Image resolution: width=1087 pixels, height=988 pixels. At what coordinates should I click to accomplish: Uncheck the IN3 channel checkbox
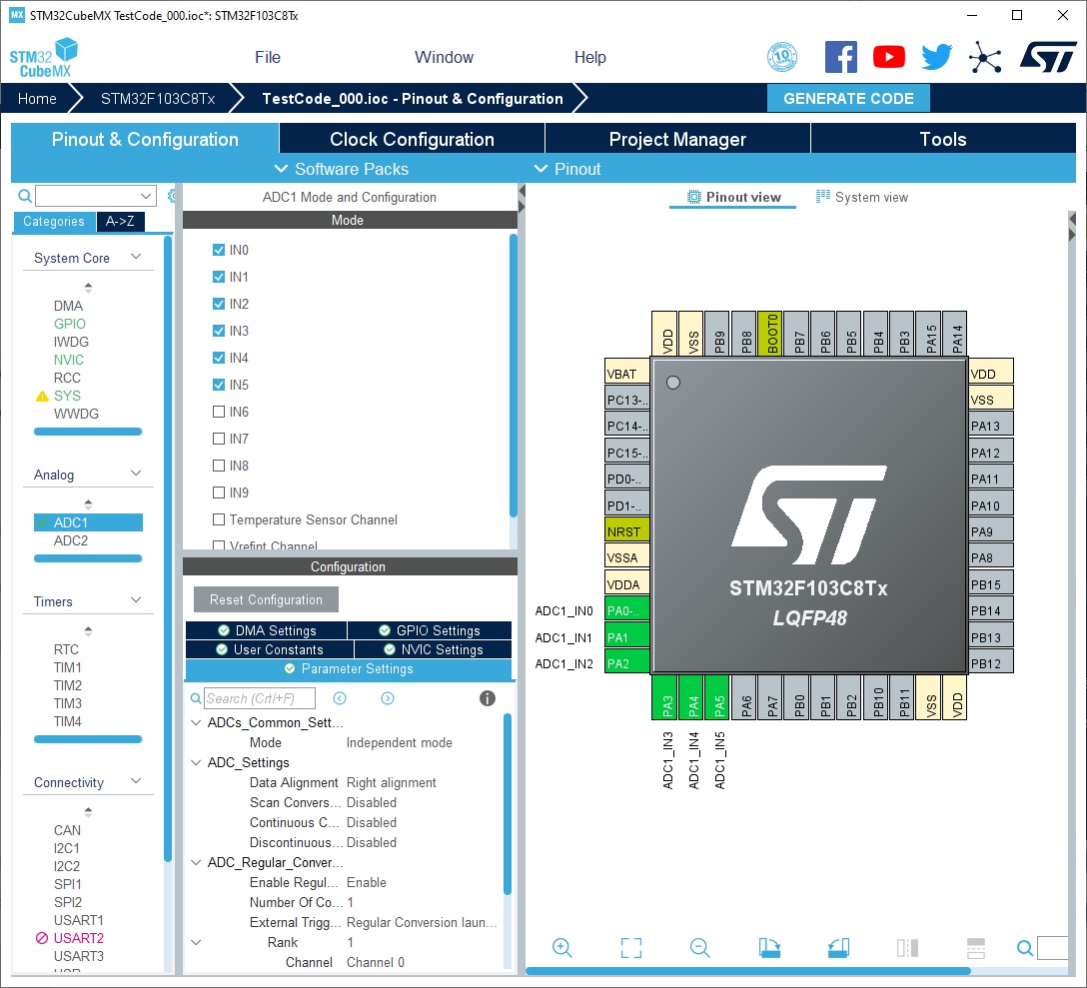tap(219, 331)
